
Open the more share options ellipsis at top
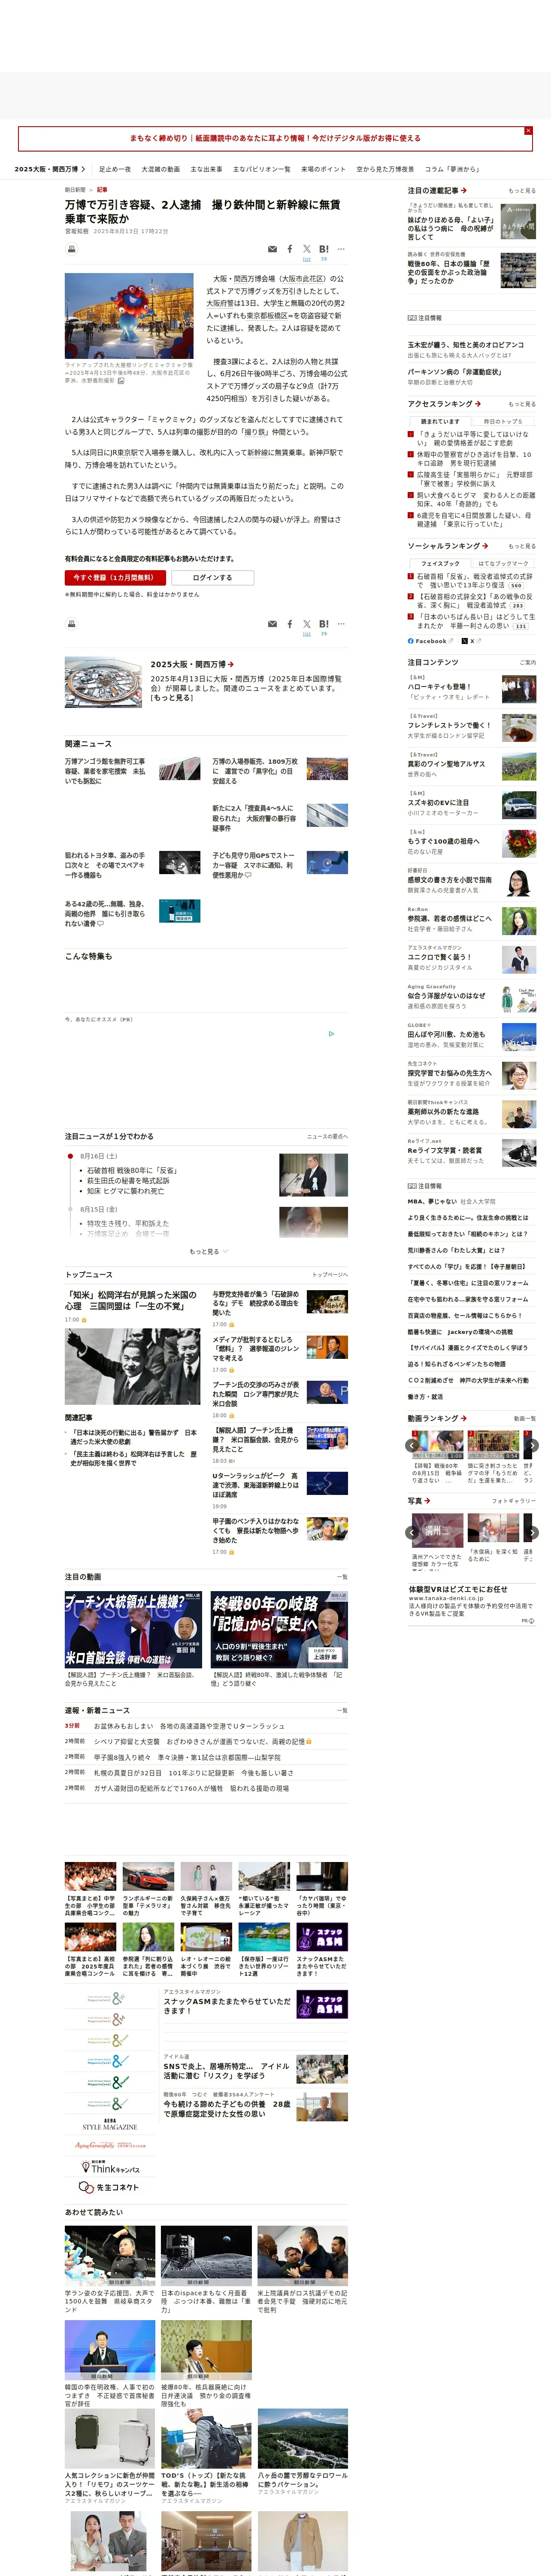pos(341,248)
